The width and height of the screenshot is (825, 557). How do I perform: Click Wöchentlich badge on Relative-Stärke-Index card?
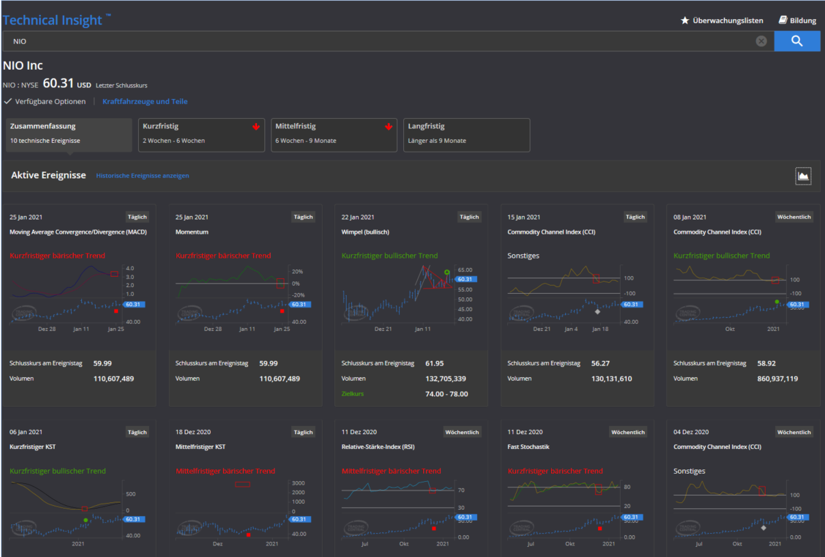click(x=463, y=432)
